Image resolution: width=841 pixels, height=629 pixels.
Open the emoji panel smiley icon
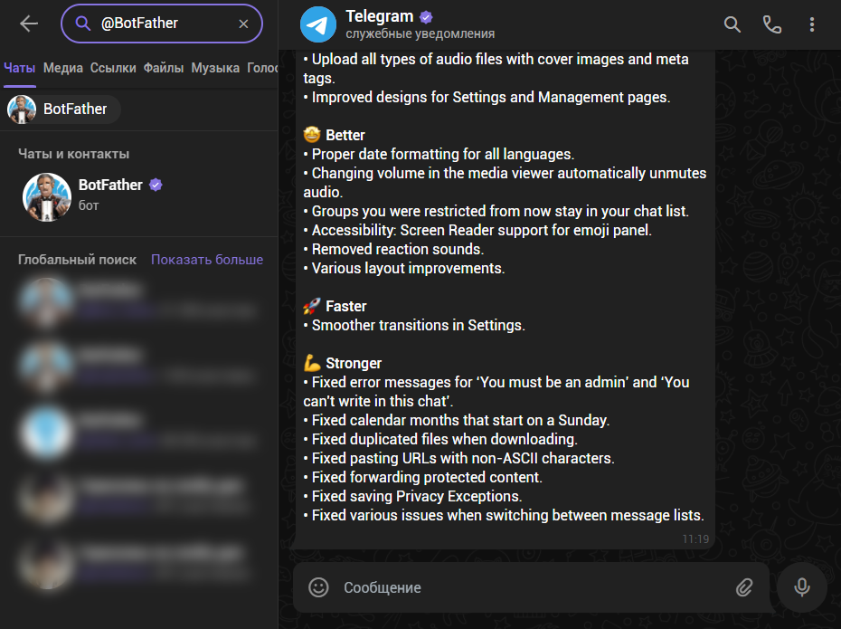(318, 587)
